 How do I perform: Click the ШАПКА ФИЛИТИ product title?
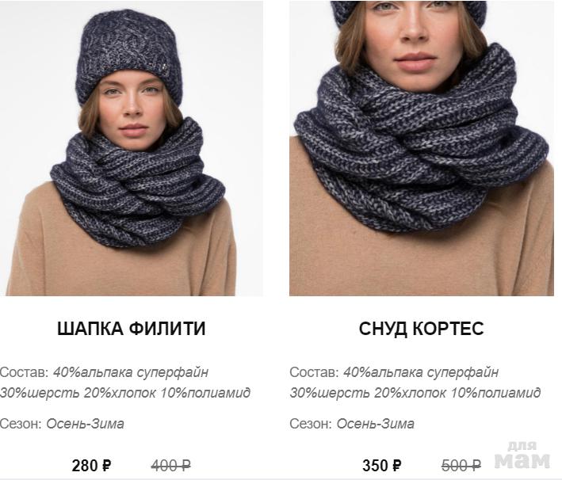(x=132, y=329)
